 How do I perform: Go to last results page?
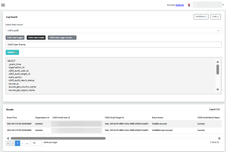tap(27, 143)
